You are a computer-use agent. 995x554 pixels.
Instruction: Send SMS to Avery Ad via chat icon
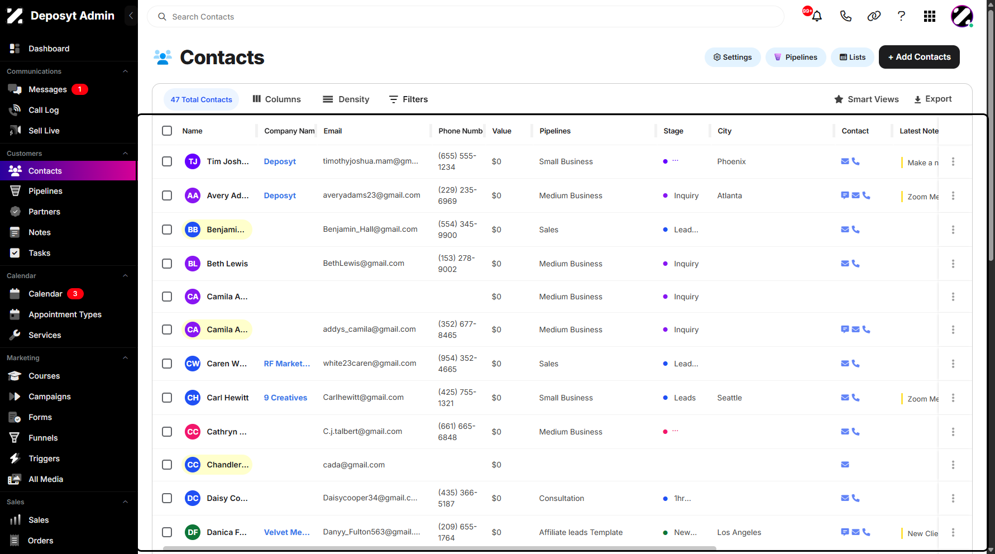pos(845,195)
